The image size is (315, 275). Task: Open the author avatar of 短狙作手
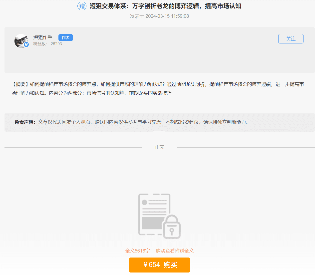coord(21,41)
